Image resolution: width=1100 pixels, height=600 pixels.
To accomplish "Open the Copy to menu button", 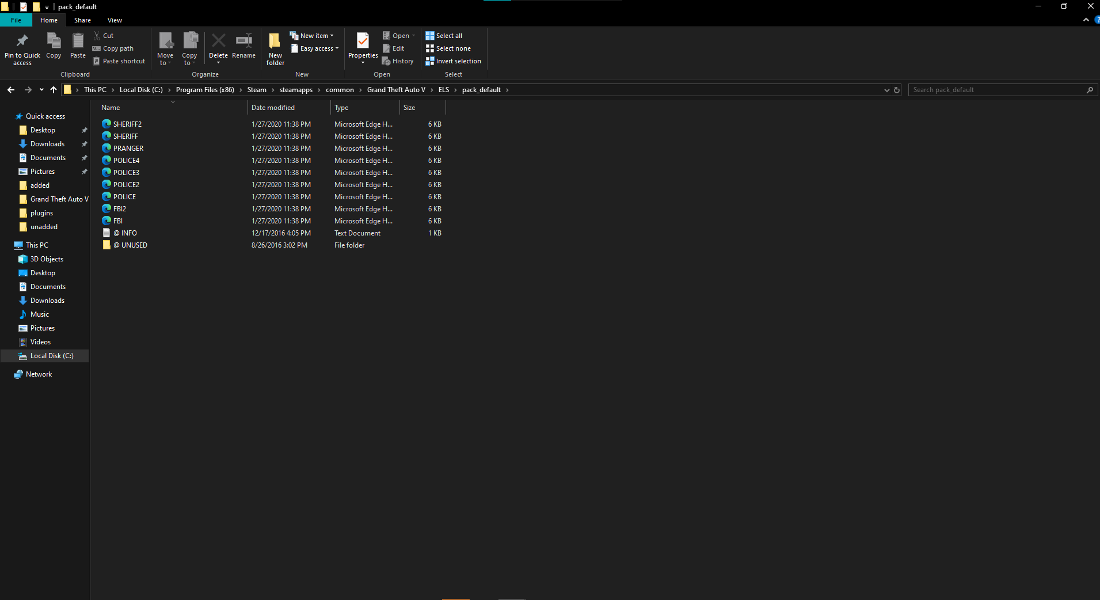I will point(189,48).
